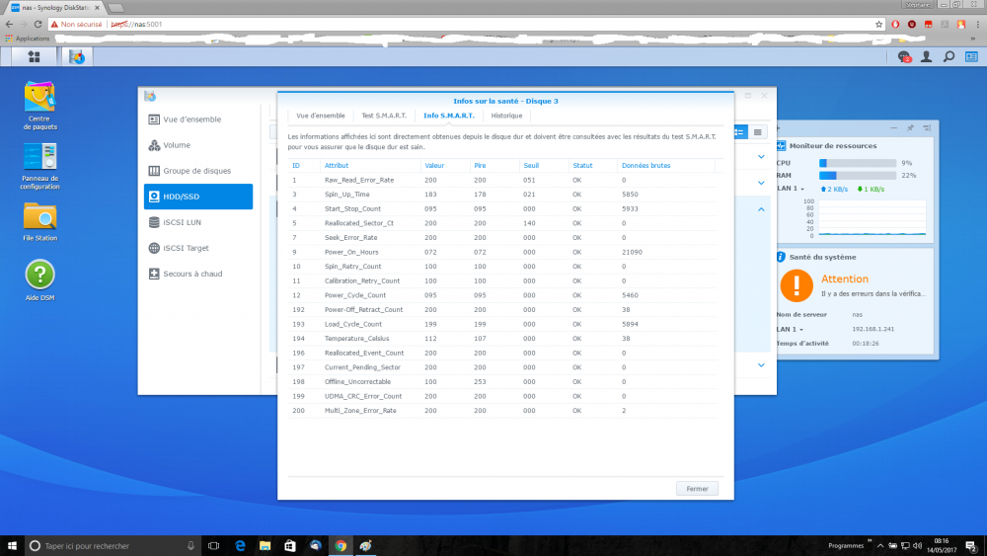Open DSM notifications chat bubble icon

[x=904, y=57]
